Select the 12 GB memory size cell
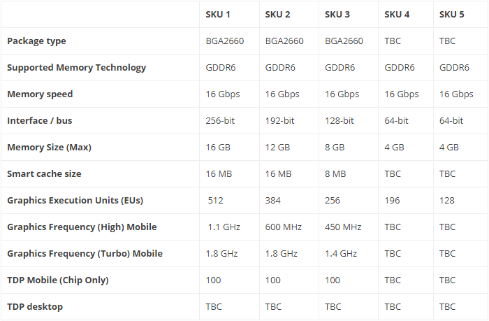Image resolution: width=489 pixels, height=321 pixels. 277,148
